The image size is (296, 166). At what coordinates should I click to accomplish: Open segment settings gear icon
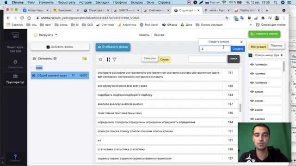coord(55,59)
